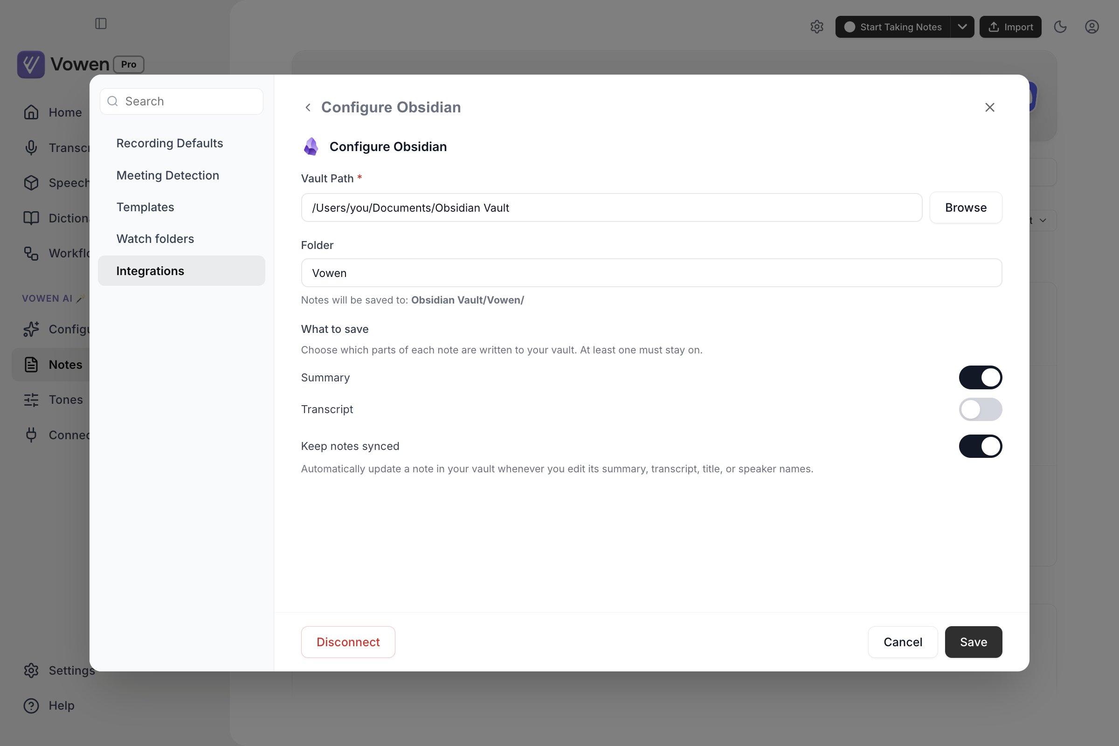Click the Disconnect button

[x=348, y=642]
